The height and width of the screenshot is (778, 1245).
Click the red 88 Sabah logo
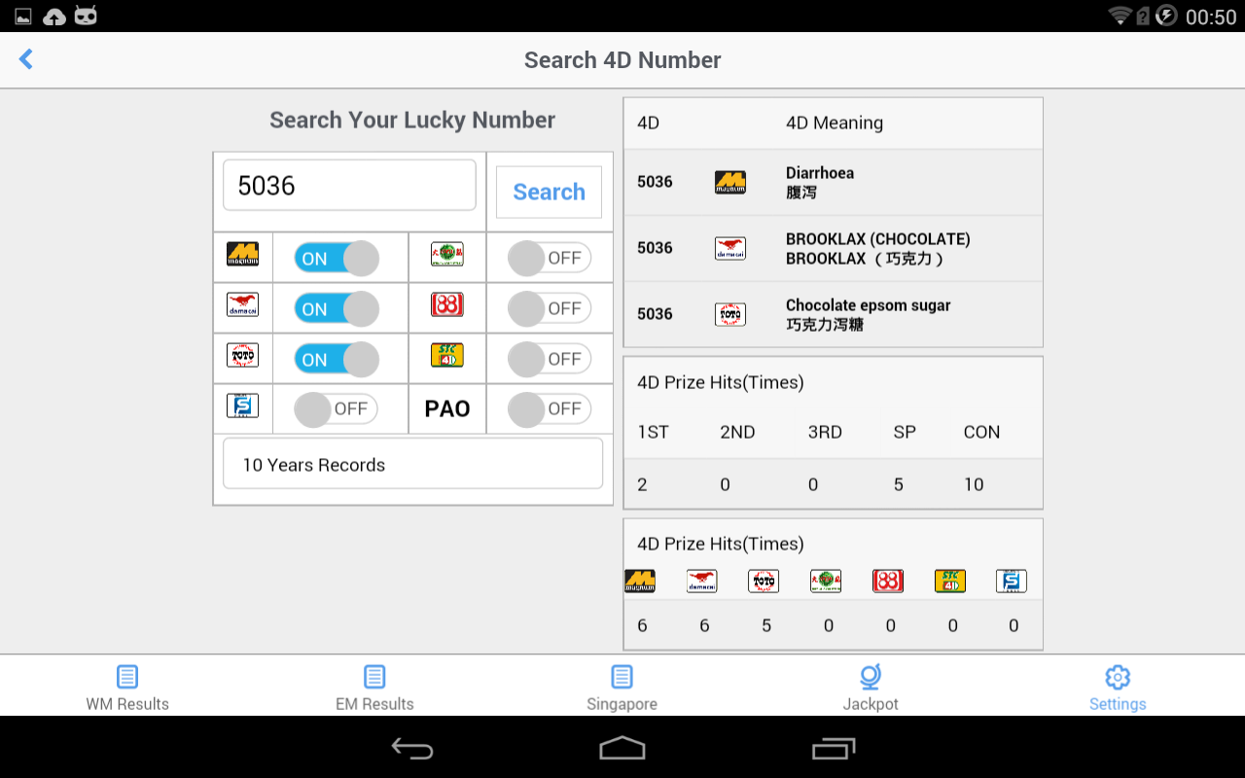447,304
